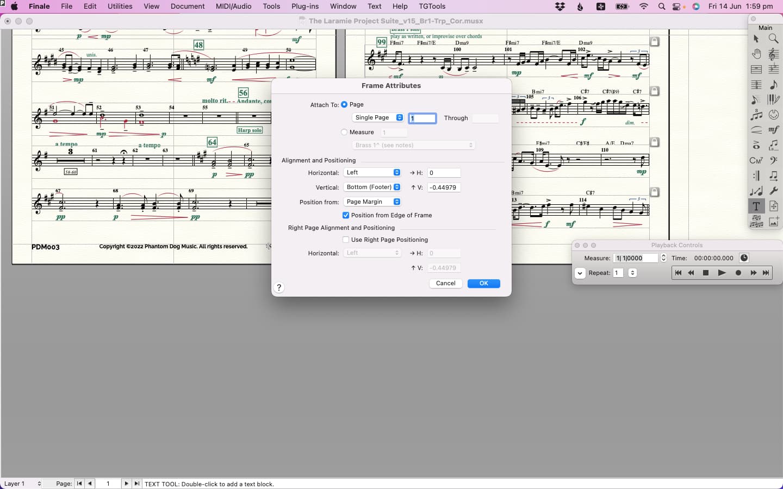The image size is (783, 489).
Task: Select the Special Tools wrench
Action: coord(773,191)
